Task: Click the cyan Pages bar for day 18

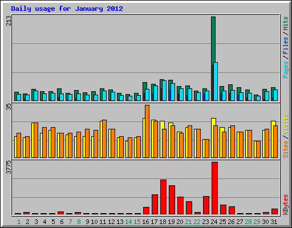Action: (x=164, y=91)
